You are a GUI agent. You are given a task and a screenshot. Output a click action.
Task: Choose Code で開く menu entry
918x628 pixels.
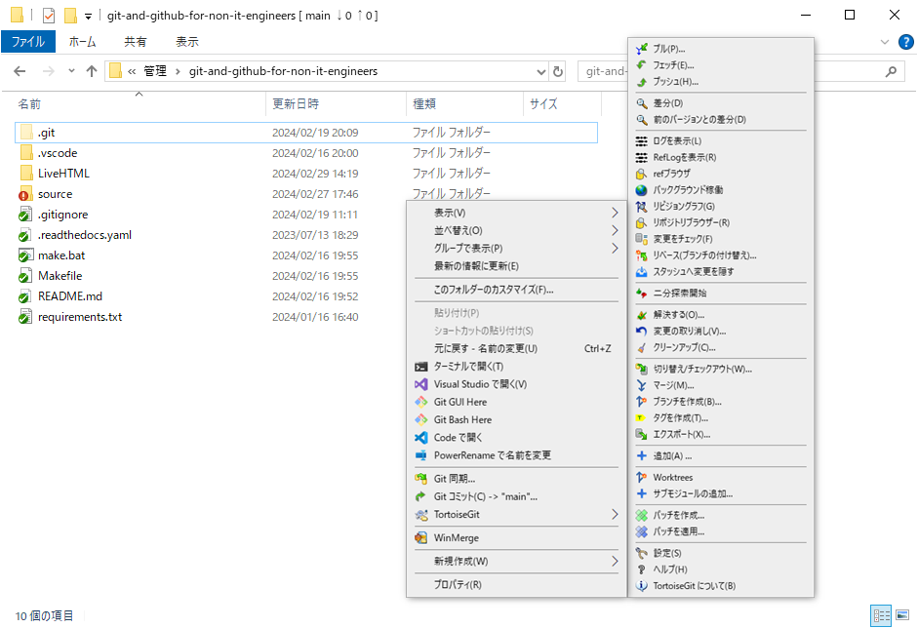pos(516,438)
